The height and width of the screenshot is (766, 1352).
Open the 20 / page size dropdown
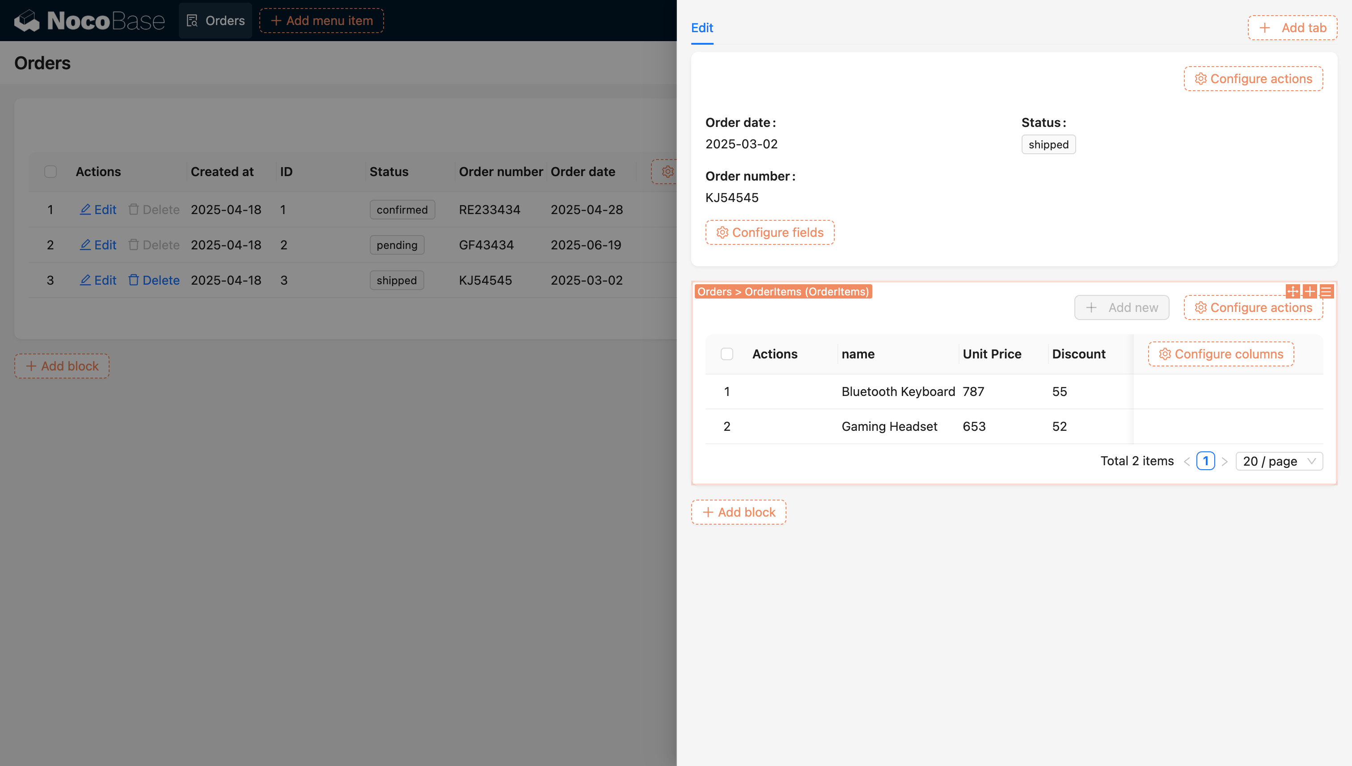1279,461
